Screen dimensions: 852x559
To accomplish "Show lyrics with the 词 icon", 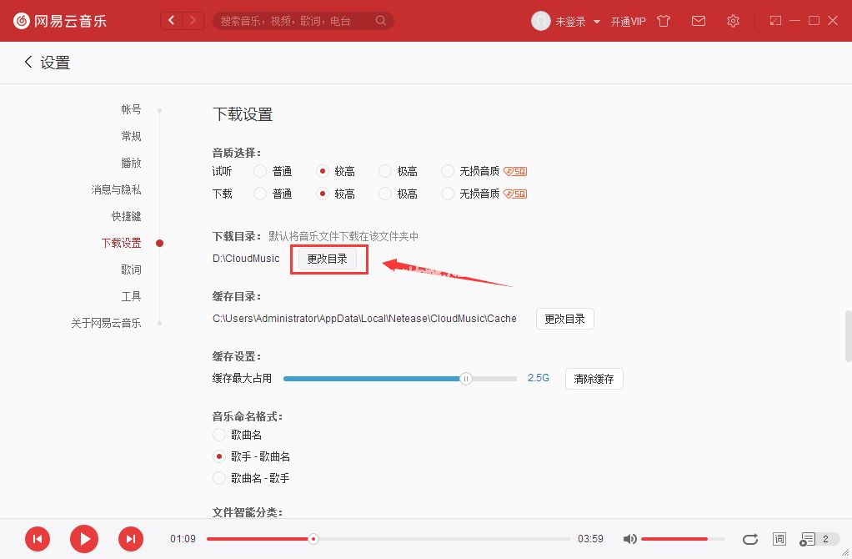I will (x=779, y=539).
